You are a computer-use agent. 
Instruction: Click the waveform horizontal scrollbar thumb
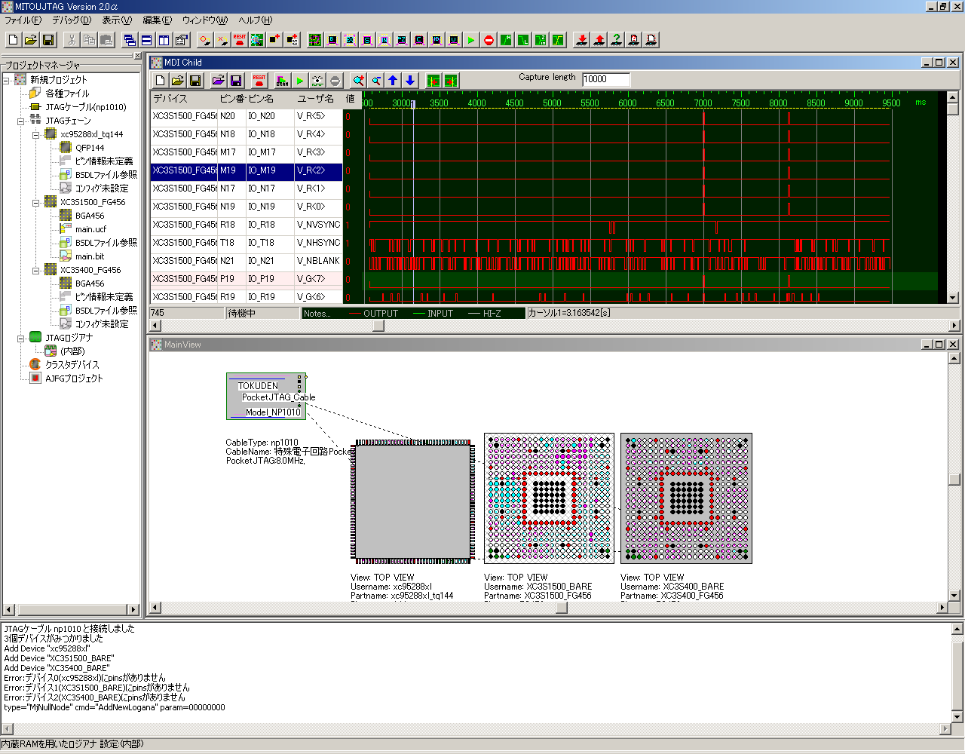[x=378, y=326]
